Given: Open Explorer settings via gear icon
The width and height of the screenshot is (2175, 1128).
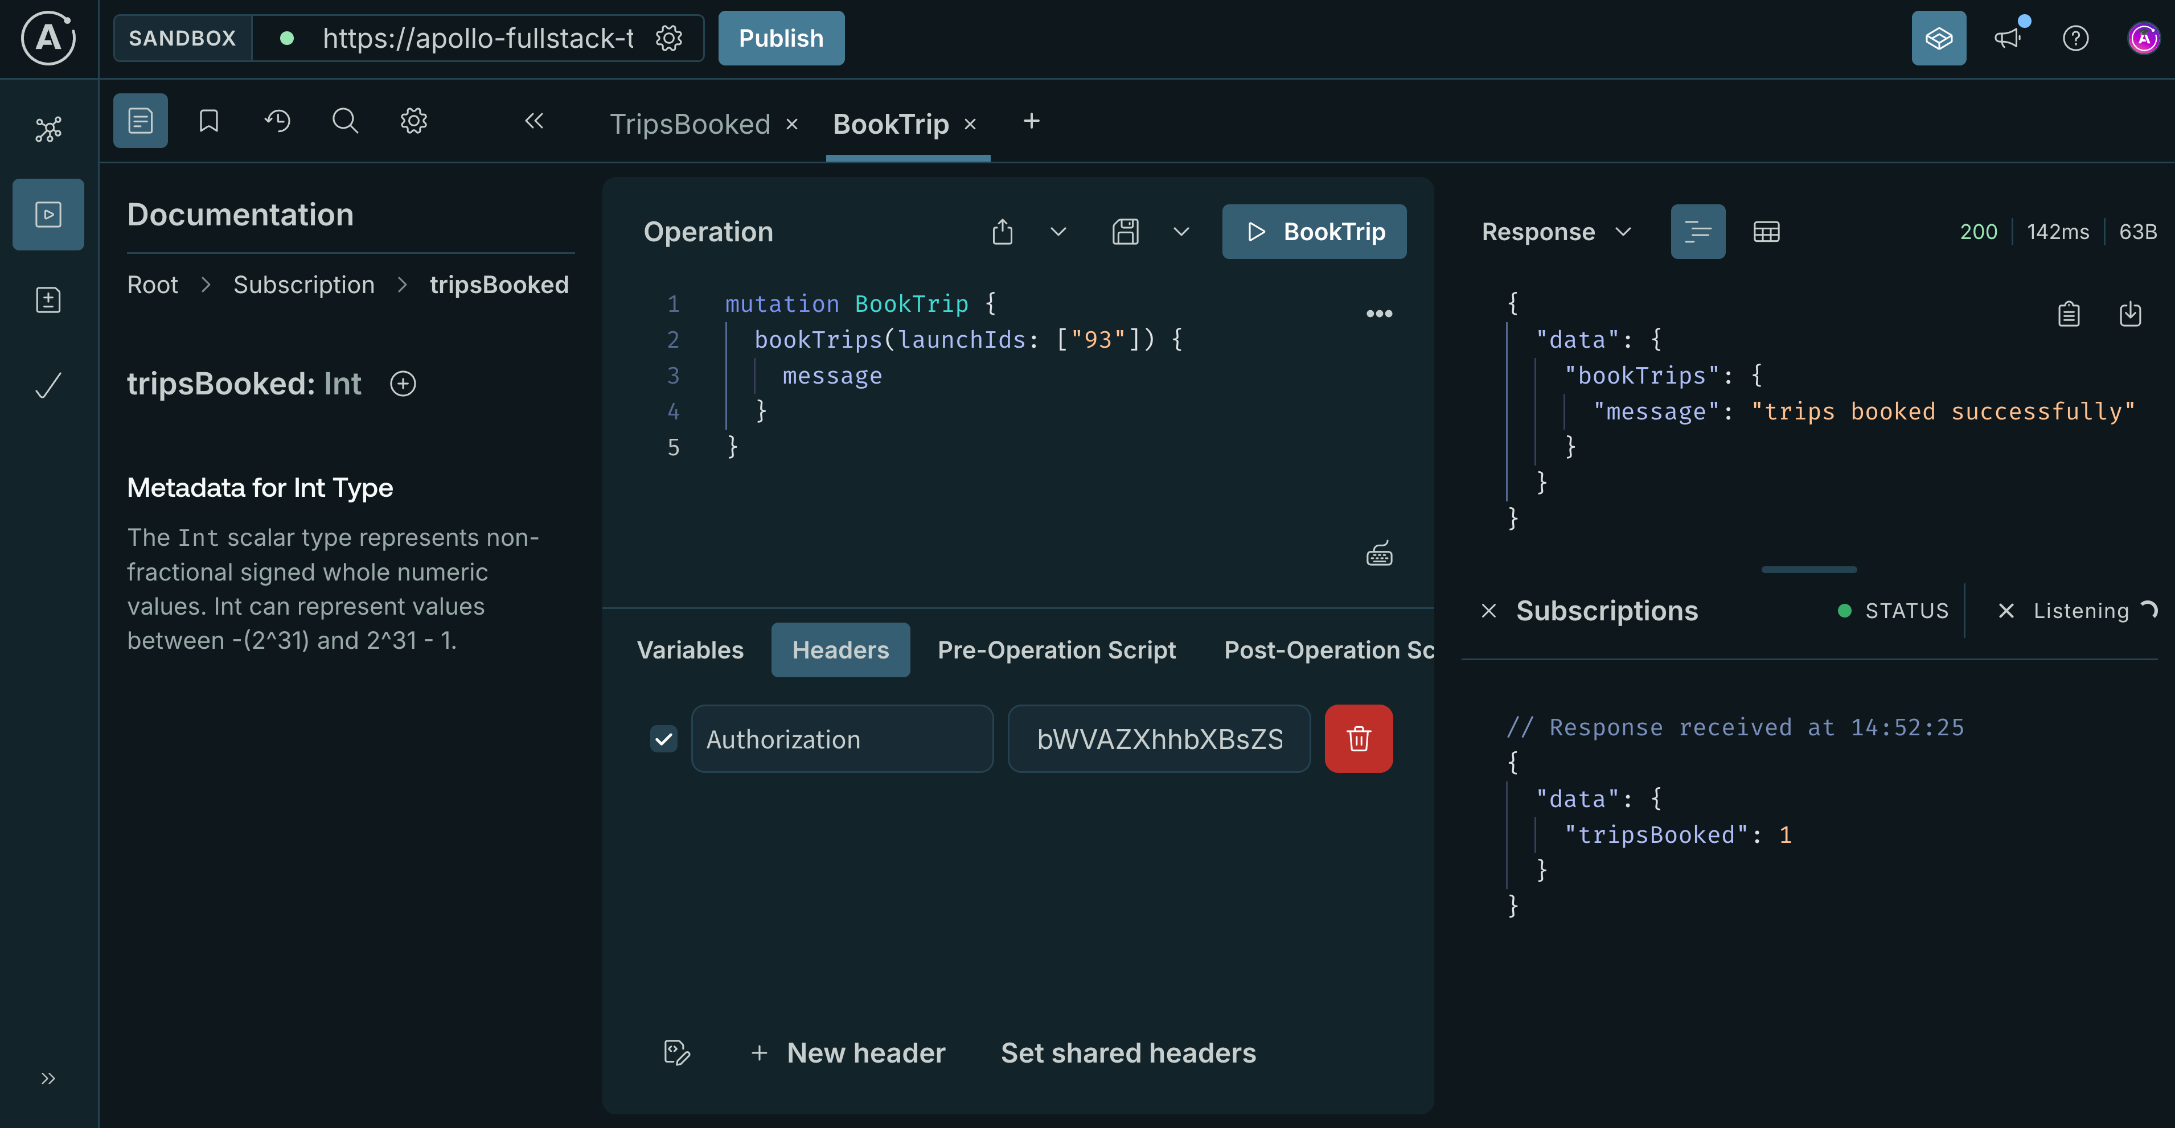Looking at the screenshot, I should tap(413, 120).
